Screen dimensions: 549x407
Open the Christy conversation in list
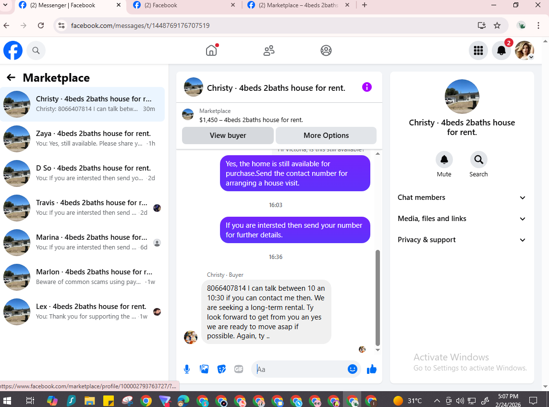tap(82, 104)
